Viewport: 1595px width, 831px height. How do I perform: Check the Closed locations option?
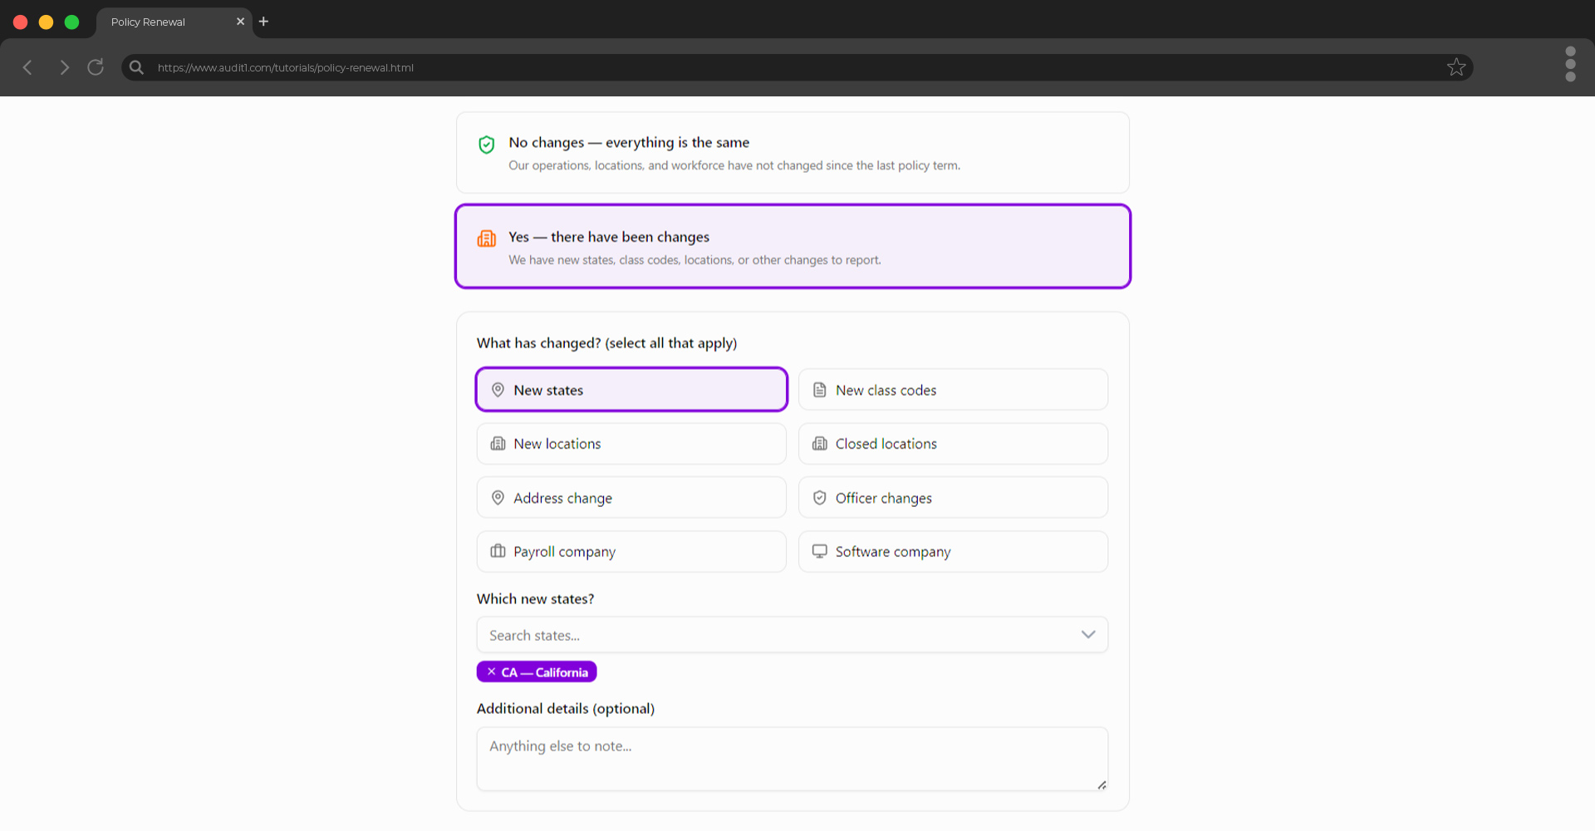[952, 444]
